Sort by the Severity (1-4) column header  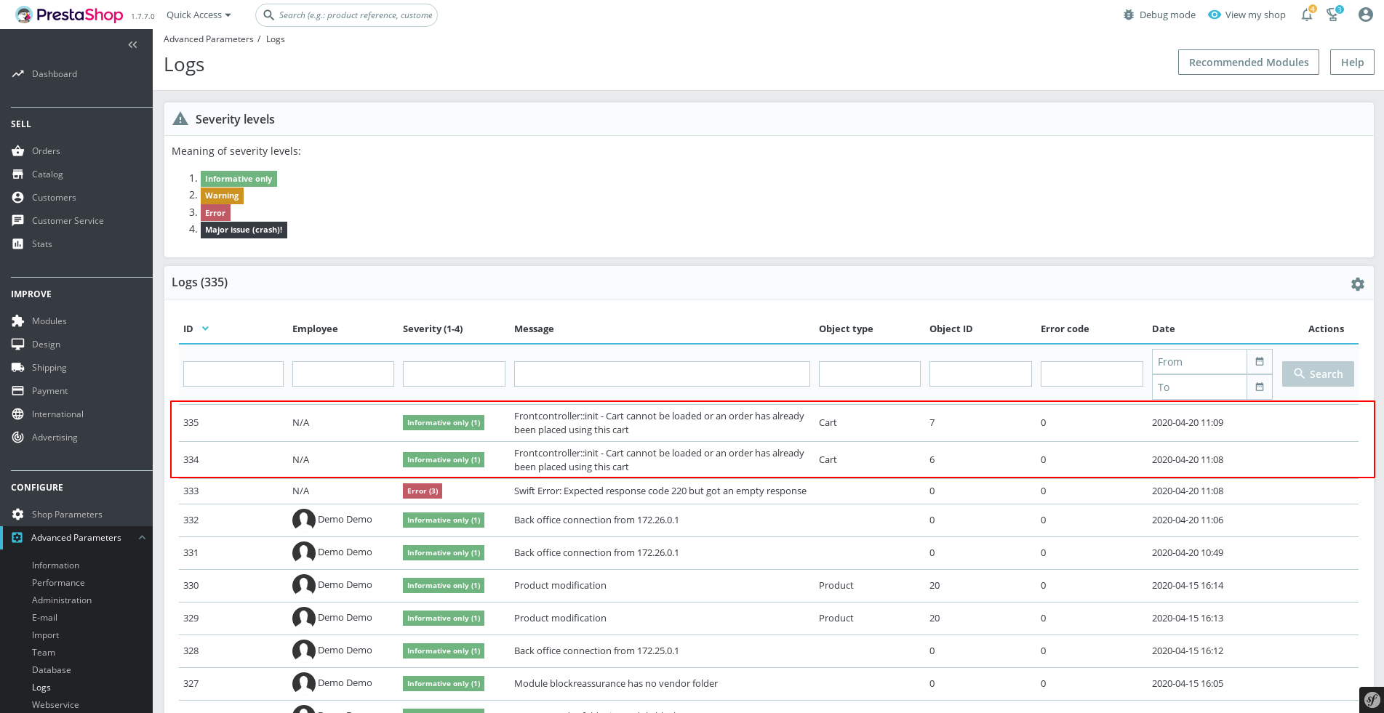point(433,329)
